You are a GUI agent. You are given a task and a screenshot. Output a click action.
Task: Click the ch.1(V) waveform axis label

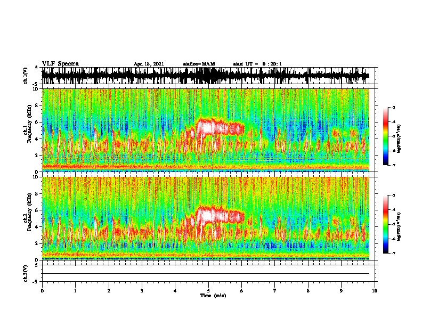[25, 76]
